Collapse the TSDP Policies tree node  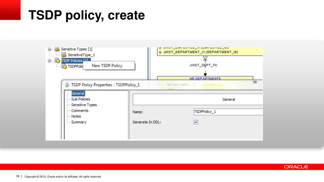[x=49, y=61]
